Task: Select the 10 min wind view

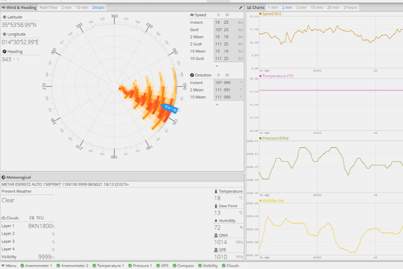Action: [82, 8]
